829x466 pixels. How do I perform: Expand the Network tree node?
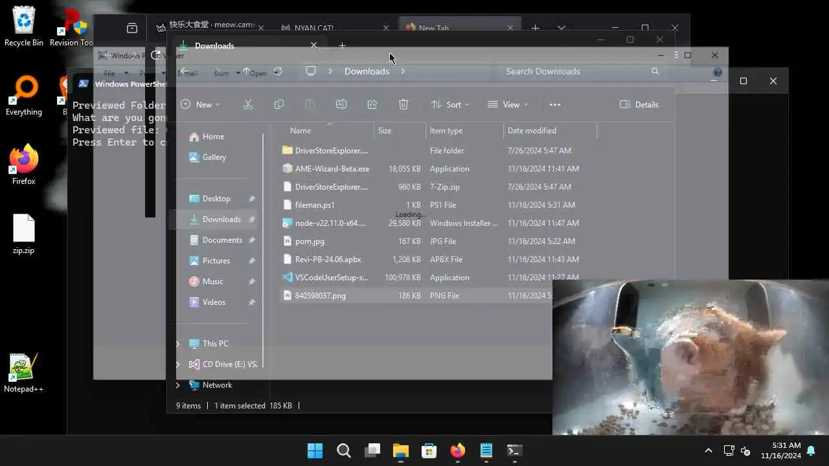point(178,385)
